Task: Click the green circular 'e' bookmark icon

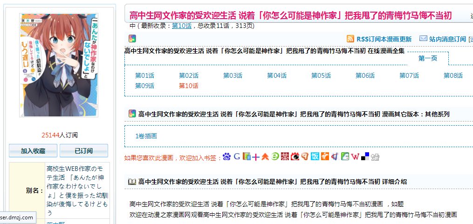Action: (x=275, y=157)
